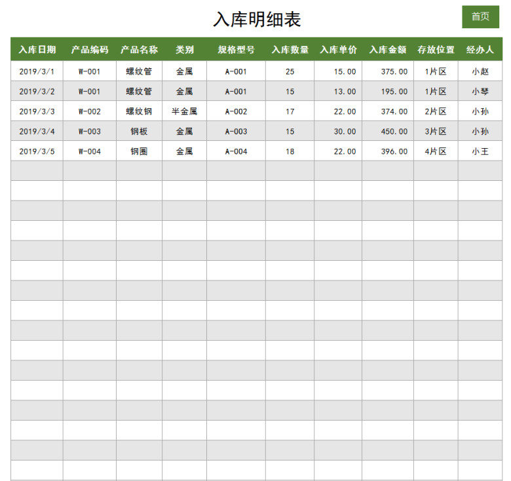Select the 存放位置 column header
This screenshot has width=511, height=481.
coord(436,50)
